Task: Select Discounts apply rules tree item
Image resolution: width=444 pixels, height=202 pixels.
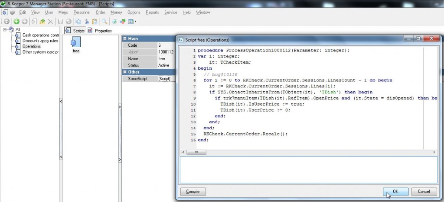Action: [40, 41]
